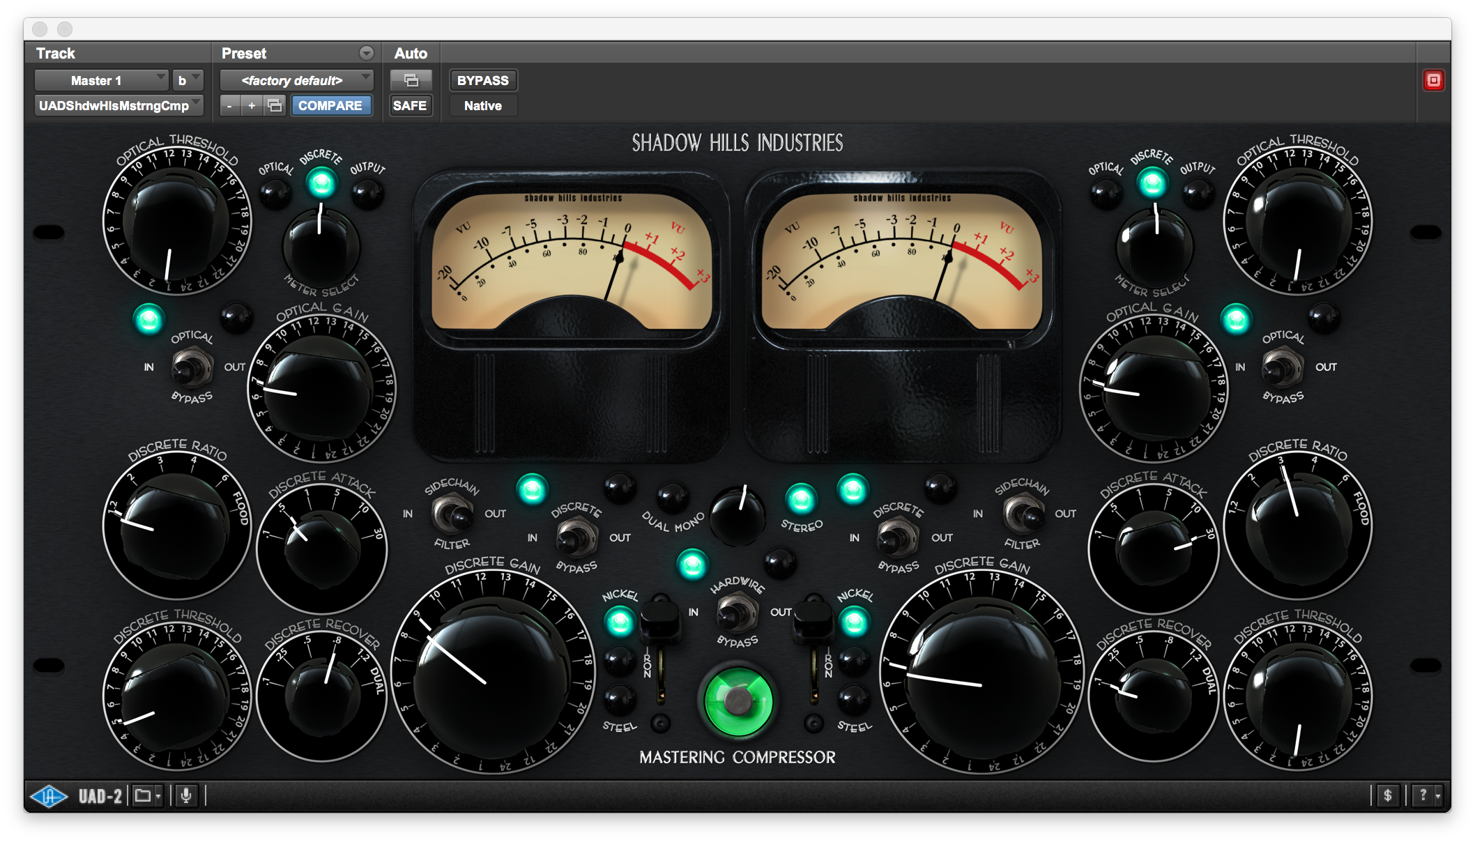Click the Native button
The height and width of the screenshot is (842, 1475).
point(482,106)
